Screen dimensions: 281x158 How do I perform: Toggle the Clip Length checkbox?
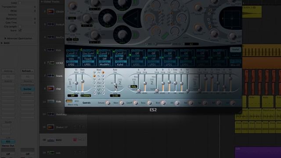pyautogui.click(x=20, y=26)
